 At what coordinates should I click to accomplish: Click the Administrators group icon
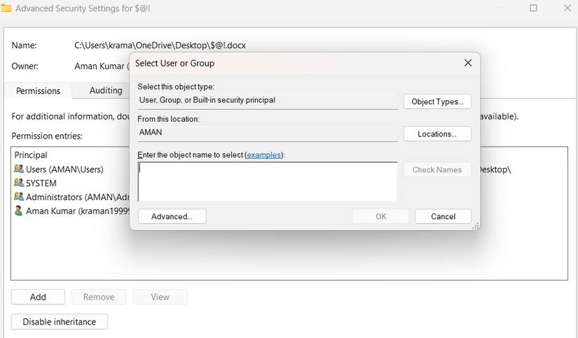coord(18,197)
